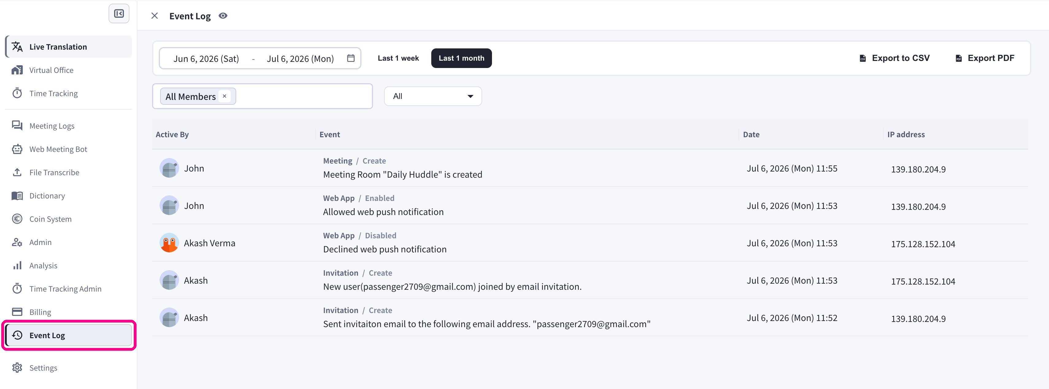Screen dimensions: 1049x389
Task: Click the Event Log history icon
Action: pyautogui.click(x=17, y=335)
